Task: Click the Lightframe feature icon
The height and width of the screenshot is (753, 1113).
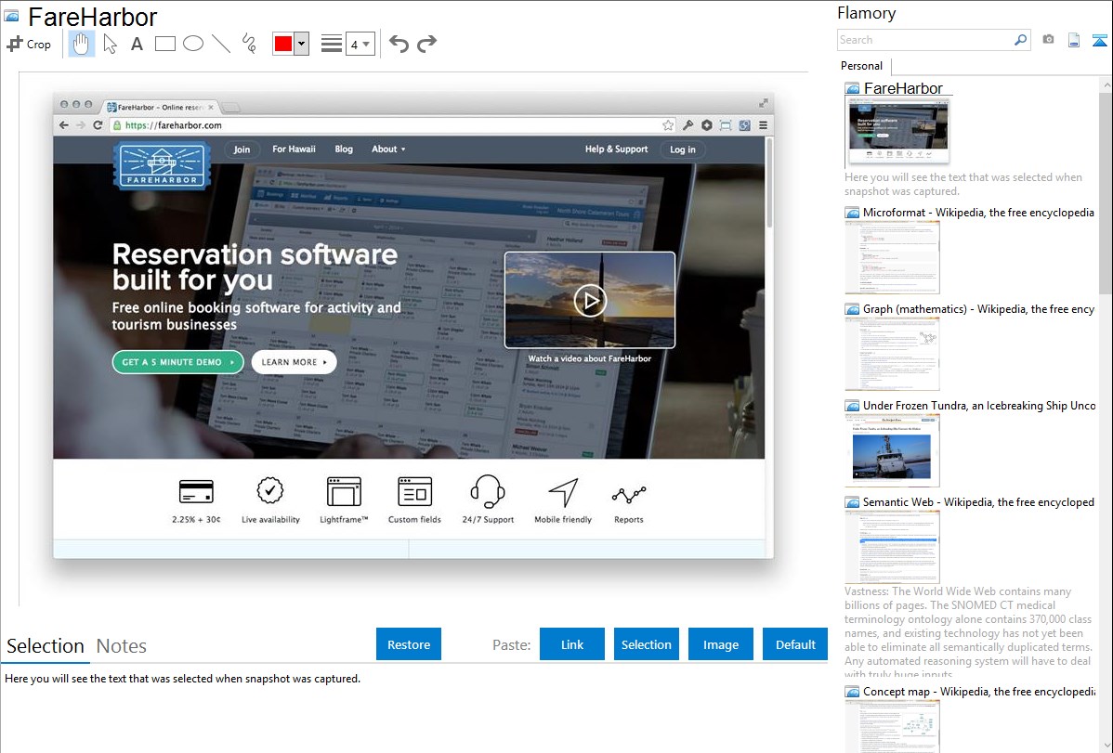Action: (344, 491)
